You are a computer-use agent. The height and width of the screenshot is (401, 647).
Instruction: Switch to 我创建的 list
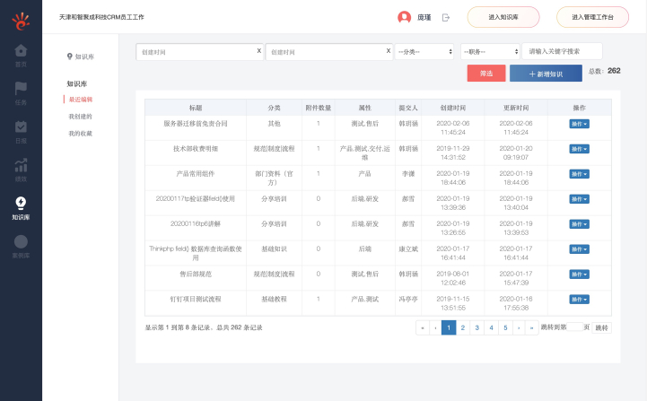(x=81, y=117)
